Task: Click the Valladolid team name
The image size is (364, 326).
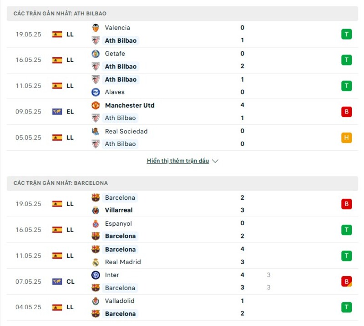Action: 121,301
